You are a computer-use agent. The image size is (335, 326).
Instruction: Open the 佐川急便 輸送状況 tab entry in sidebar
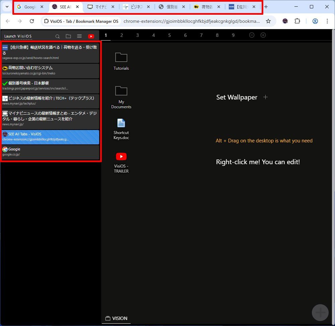[x=51, y=53]
